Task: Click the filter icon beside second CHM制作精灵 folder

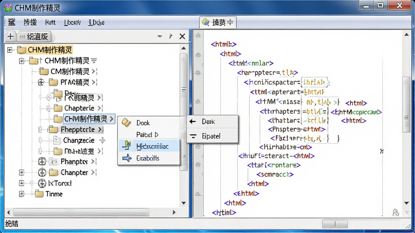Action: [x=94, y=61]
